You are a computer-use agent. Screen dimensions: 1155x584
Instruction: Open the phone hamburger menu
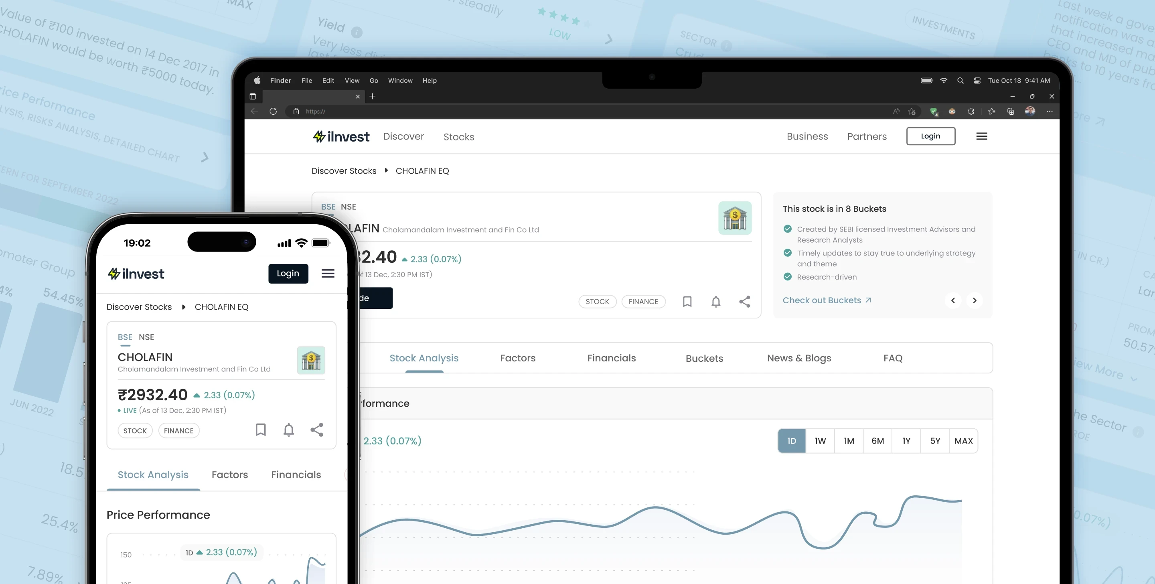pyautogui.click(x=328, y=274)
